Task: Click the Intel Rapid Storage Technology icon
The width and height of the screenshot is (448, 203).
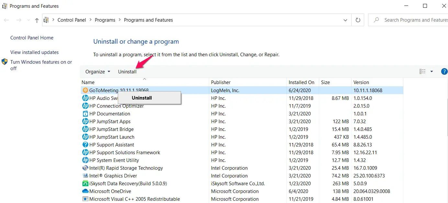Action: click(x=85, y=168)
